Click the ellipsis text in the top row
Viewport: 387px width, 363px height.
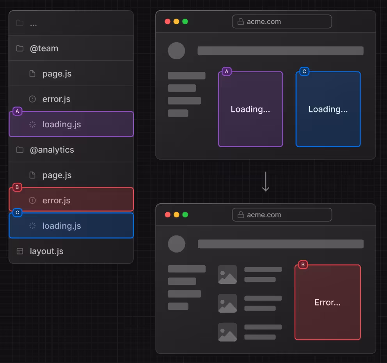[x=33, y=25]
